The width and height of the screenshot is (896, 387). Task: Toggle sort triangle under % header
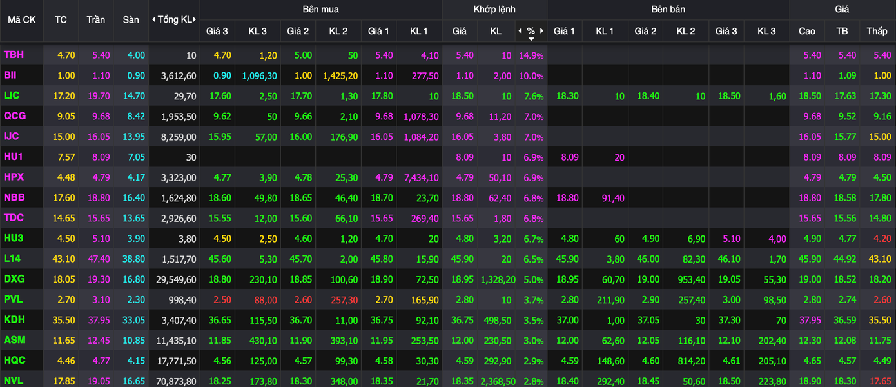531,39
